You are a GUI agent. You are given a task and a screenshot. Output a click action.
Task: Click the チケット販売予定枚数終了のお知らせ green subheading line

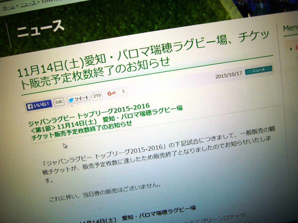pyautogui.click(x=81, y=131)
